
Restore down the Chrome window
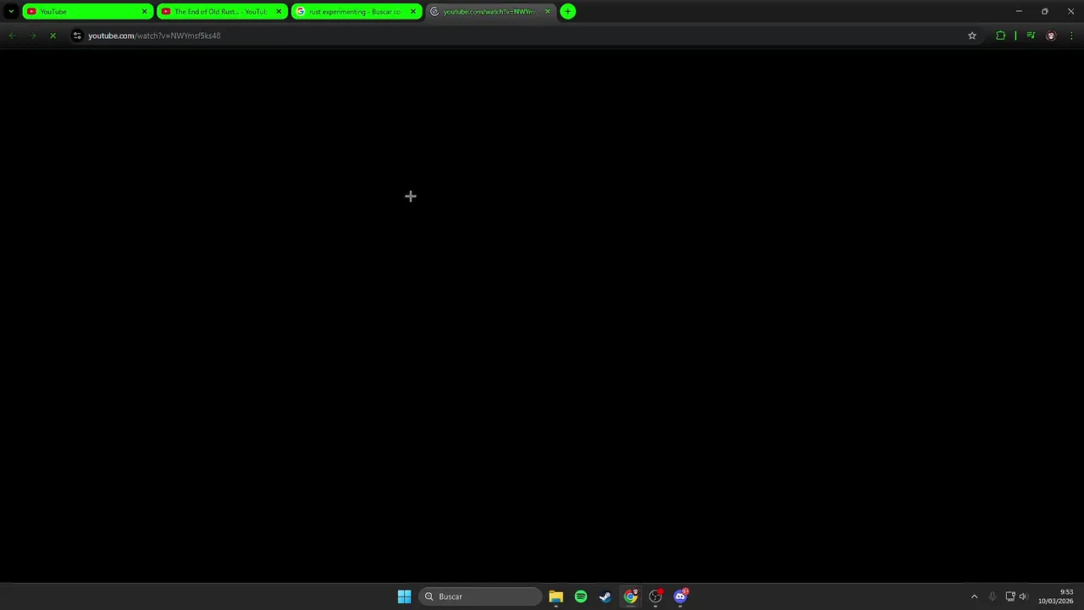[1044, 11]
